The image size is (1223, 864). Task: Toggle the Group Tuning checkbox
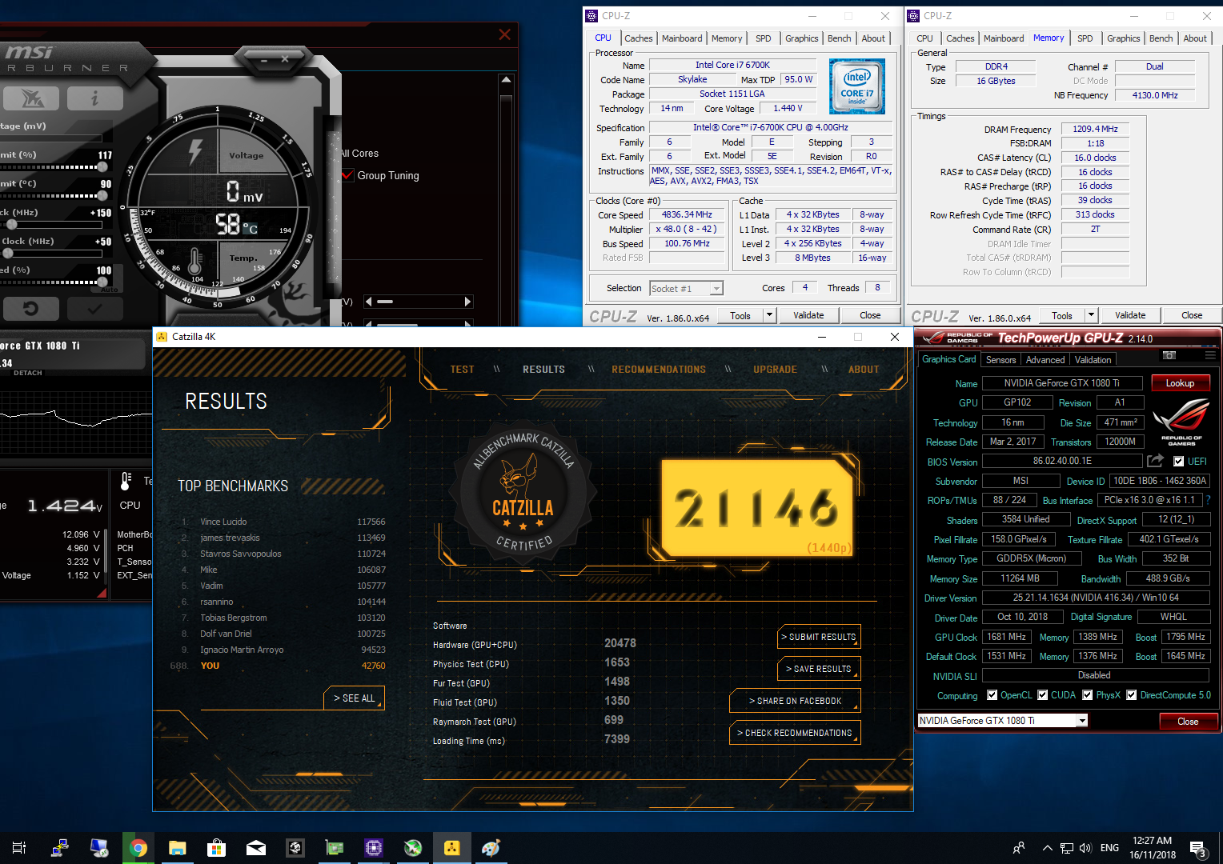tap(347, 175)
